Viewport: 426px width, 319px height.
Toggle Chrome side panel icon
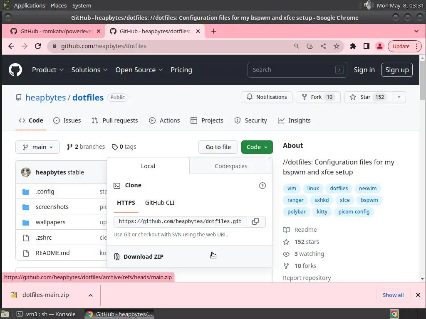tap(366, 46)
